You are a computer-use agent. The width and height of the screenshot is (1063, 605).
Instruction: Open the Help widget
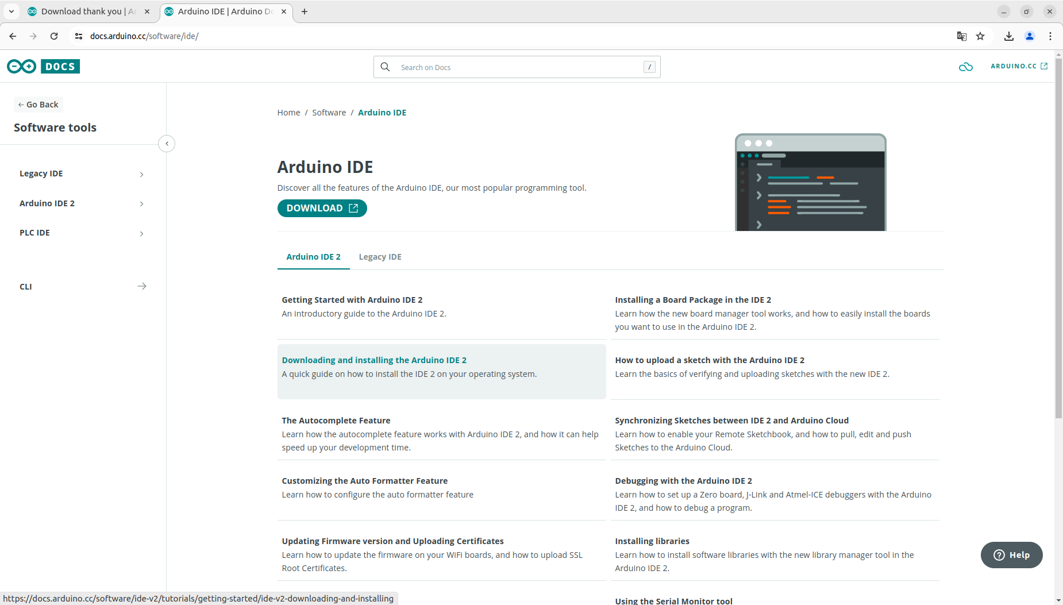[x=1011, y=554]
